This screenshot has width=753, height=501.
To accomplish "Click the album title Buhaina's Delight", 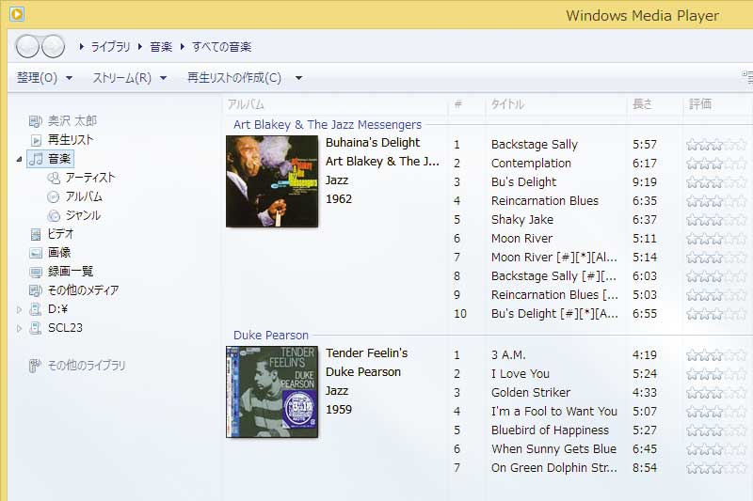I will [x=373, y=142].
